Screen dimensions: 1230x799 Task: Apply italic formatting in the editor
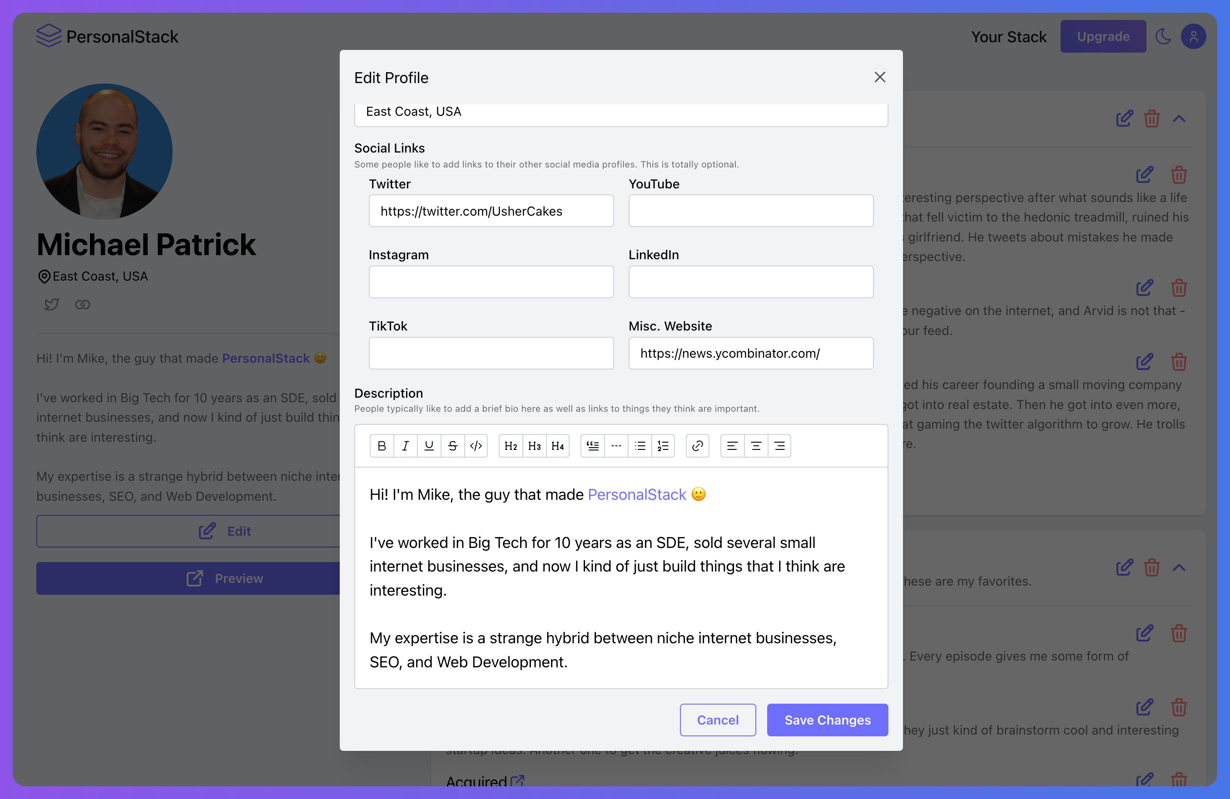405,446
